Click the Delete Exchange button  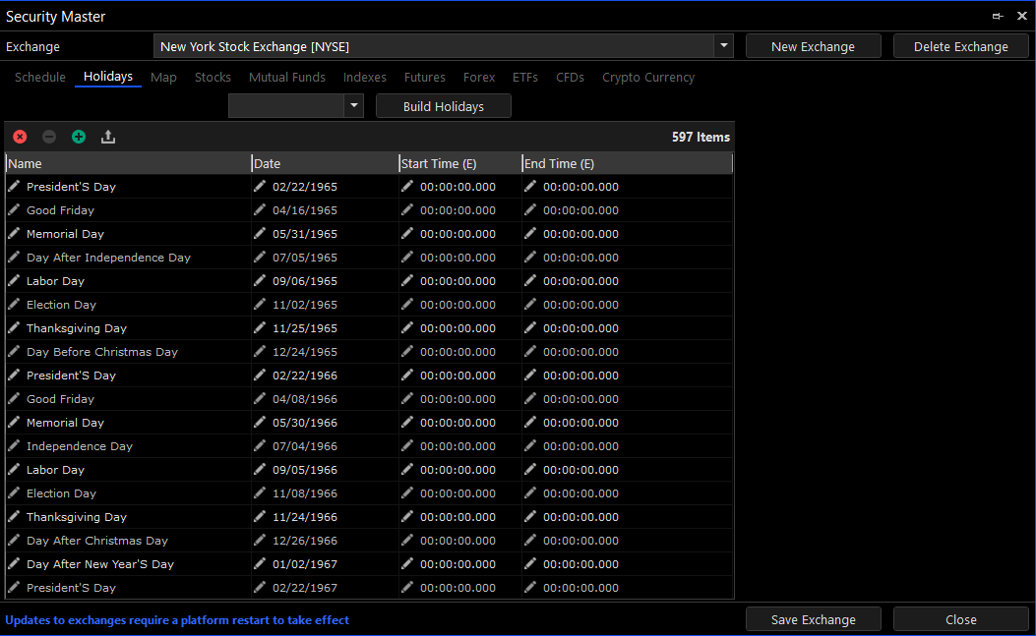(960, 46)
